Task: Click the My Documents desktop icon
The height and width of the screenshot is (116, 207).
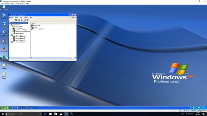Action: [4, 8]
